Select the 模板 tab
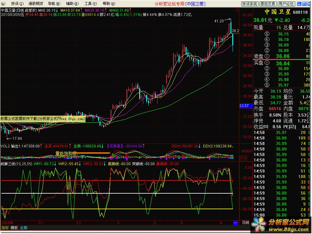The image size is (312, 234). point(14,228)
